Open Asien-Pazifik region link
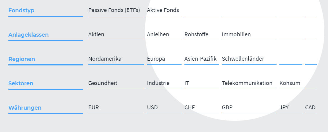 pyautogui.click(x=200, y=59)
